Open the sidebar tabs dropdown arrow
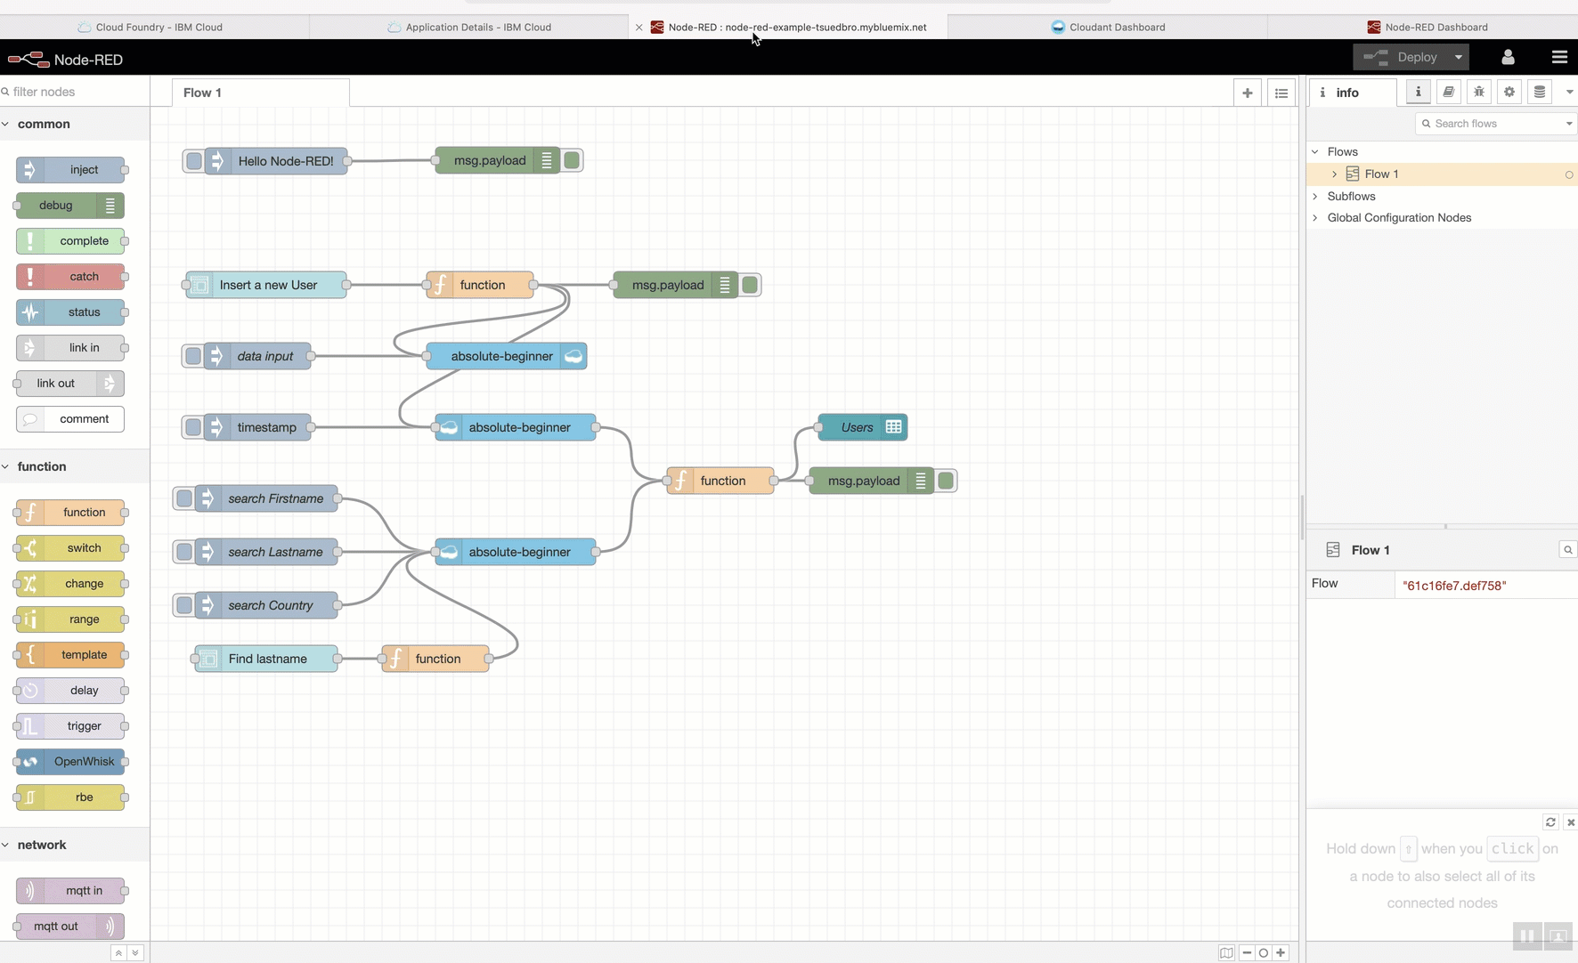The image size is (1578, 963). coord(1569,92)
